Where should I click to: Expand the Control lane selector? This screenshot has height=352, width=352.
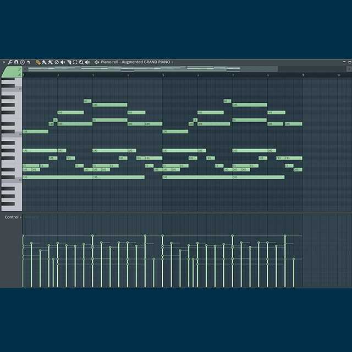(x=21, y=217)
